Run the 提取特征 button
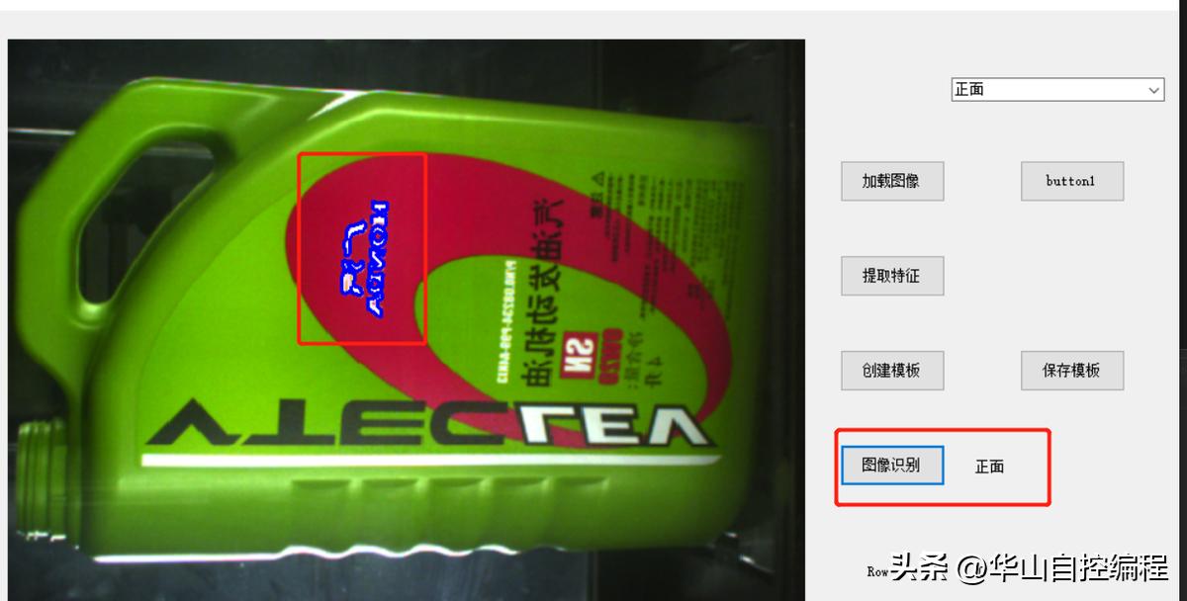The image size is (1187, 601). (x=892, y=276)
